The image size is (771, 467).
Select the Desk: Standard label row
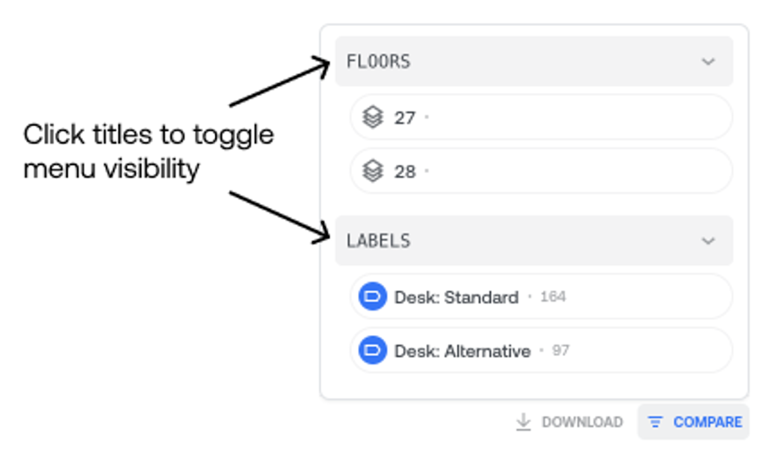coord(541,296)
